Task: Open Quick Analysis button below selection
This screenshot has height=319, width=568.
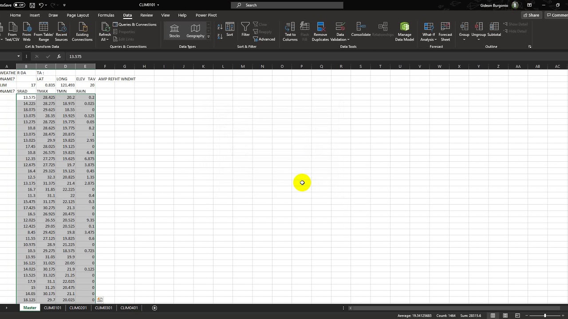Action: 100,300
